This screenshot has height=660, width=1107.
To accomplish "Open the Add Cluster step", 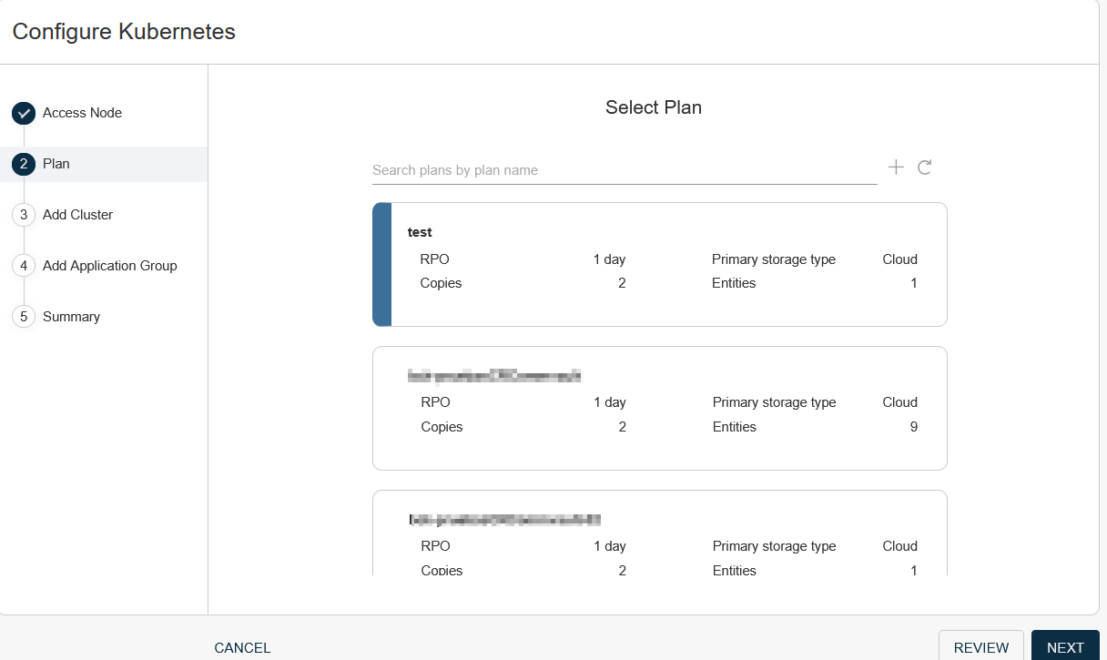I will (x=77, y=215).
